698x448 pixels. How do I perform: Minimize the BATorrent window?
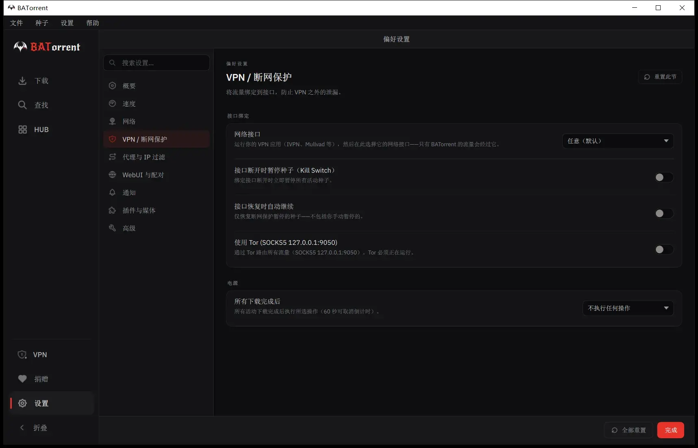tap(635, 8)
